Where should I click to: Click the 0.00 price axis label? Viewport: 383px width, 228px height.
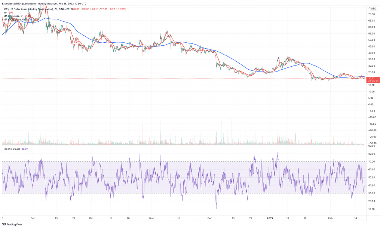tap(371, 104)
